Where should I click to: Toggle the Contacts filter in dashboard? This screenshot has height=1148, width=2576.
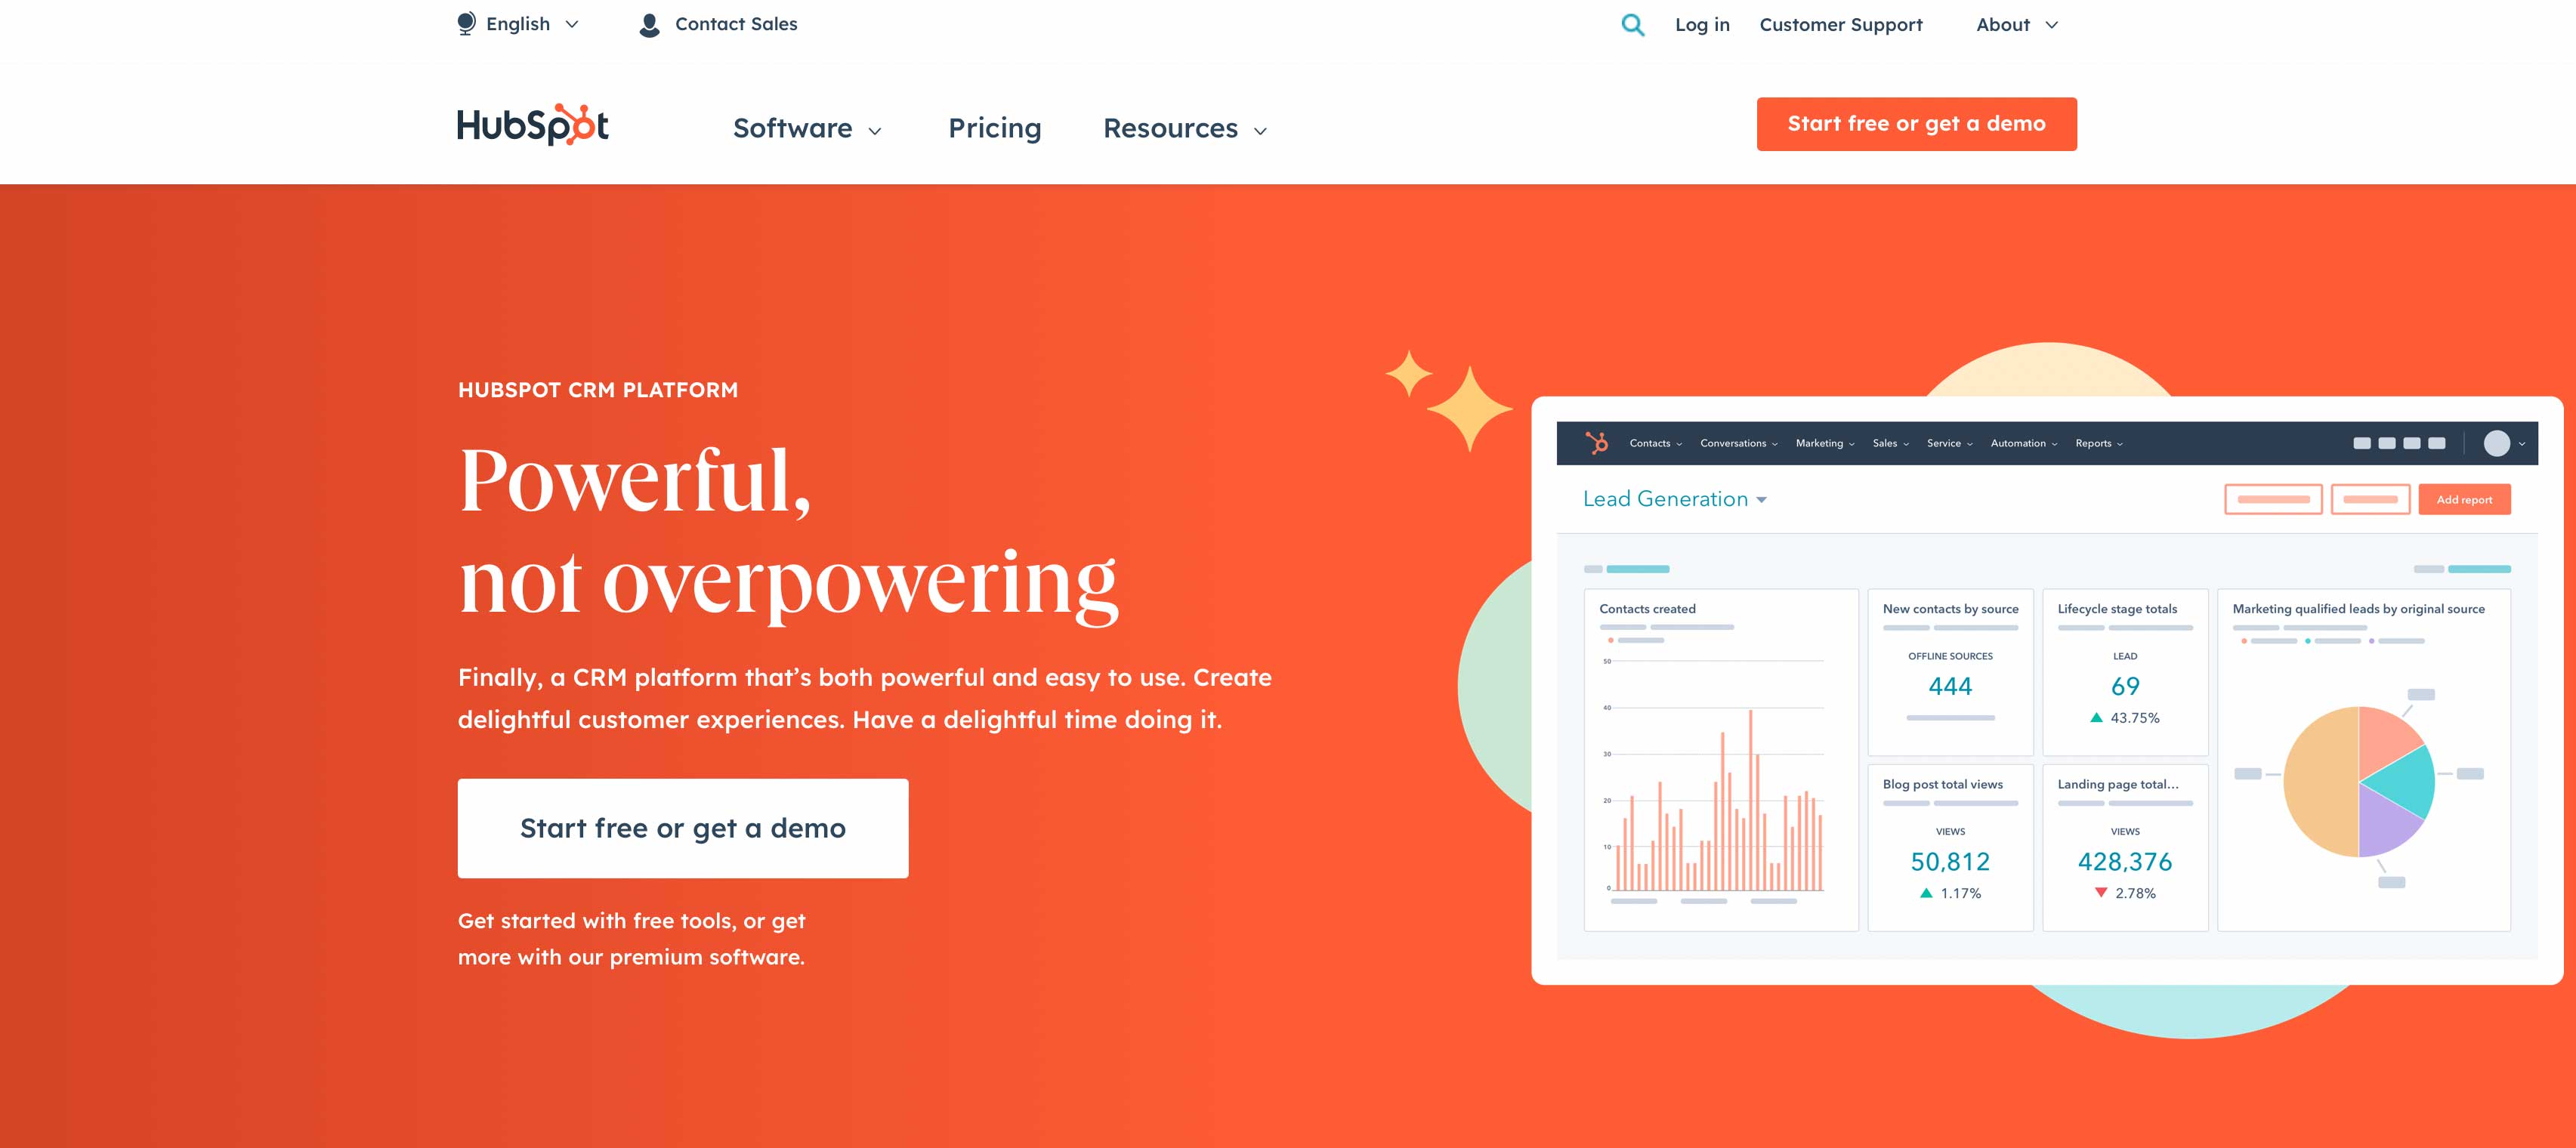1654,440
